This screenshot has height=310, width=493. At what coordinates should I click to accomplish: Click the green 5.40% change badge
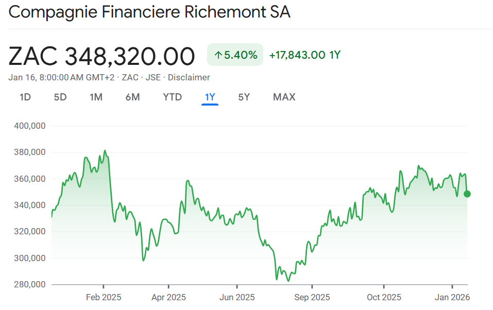(x=235, y=55)
